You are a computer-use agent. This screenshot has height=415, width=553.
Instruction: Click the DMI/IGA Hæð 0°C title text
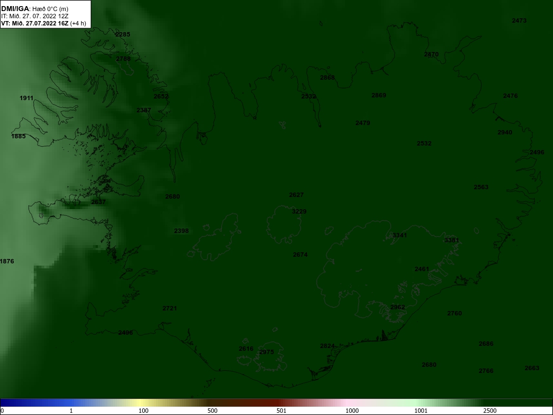(34, 9)
